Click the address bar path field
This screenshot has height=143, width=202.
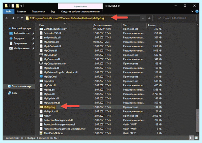82,18
